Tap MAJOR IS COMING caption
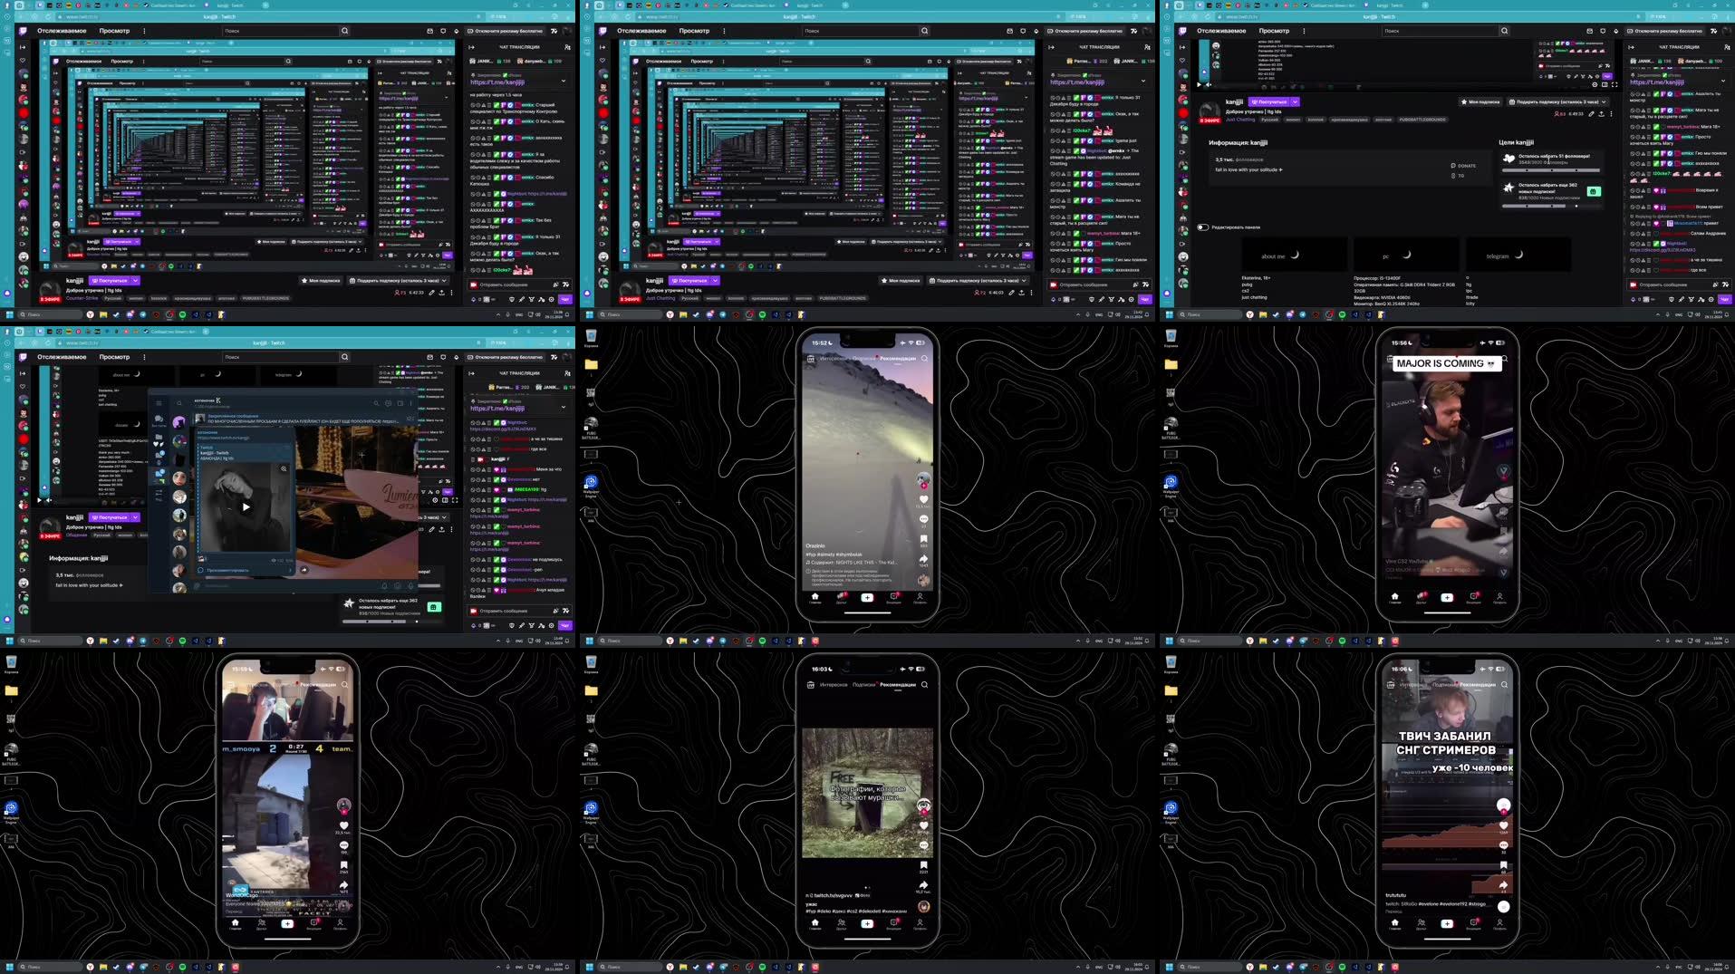 (x=1446, y=363)
